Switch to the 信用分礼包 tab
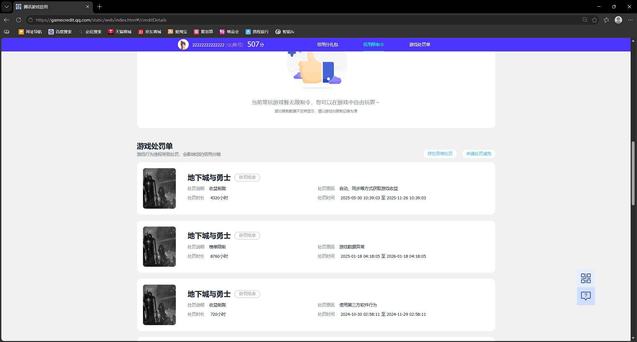Viewport: 637px width, 342px height. [327, 44]
